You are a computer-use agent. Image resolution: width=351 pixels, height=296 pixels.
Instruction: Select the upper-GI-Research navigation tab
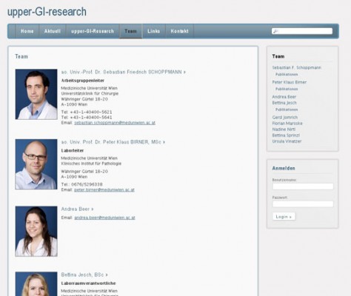(x=93, y=31)
